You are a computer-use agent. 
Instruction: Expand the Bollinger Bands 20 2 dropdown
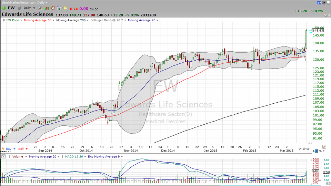(125, 20)
